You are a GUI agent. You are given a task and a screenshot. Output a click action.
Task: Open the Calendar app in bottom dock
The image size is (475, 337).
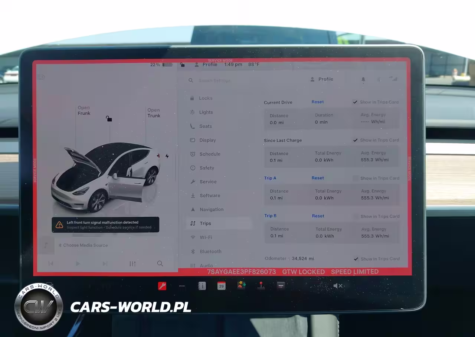tap(222, 285)
